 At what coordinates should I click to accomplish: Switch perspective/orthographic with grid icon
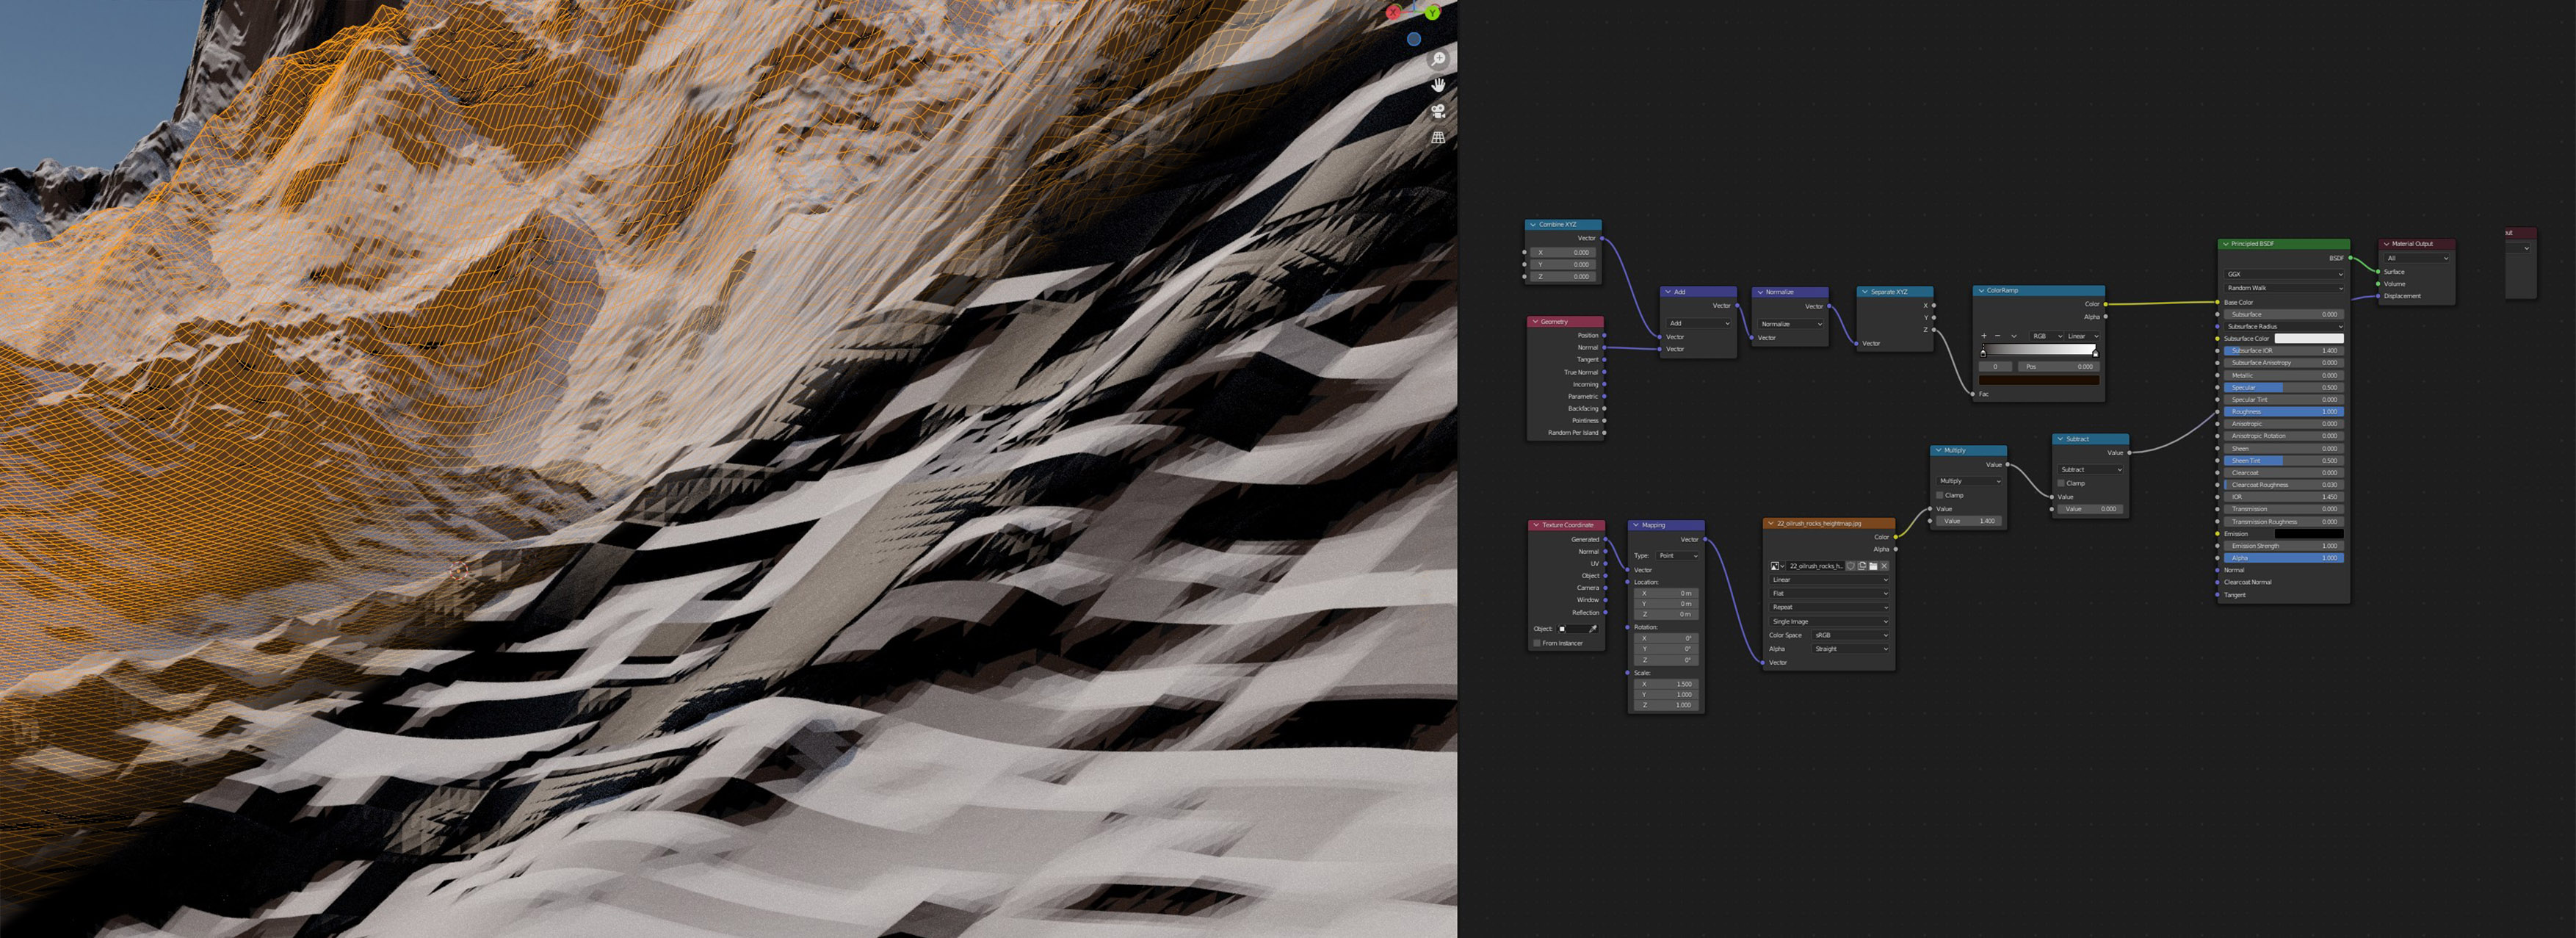click(x=1438, y=138)
